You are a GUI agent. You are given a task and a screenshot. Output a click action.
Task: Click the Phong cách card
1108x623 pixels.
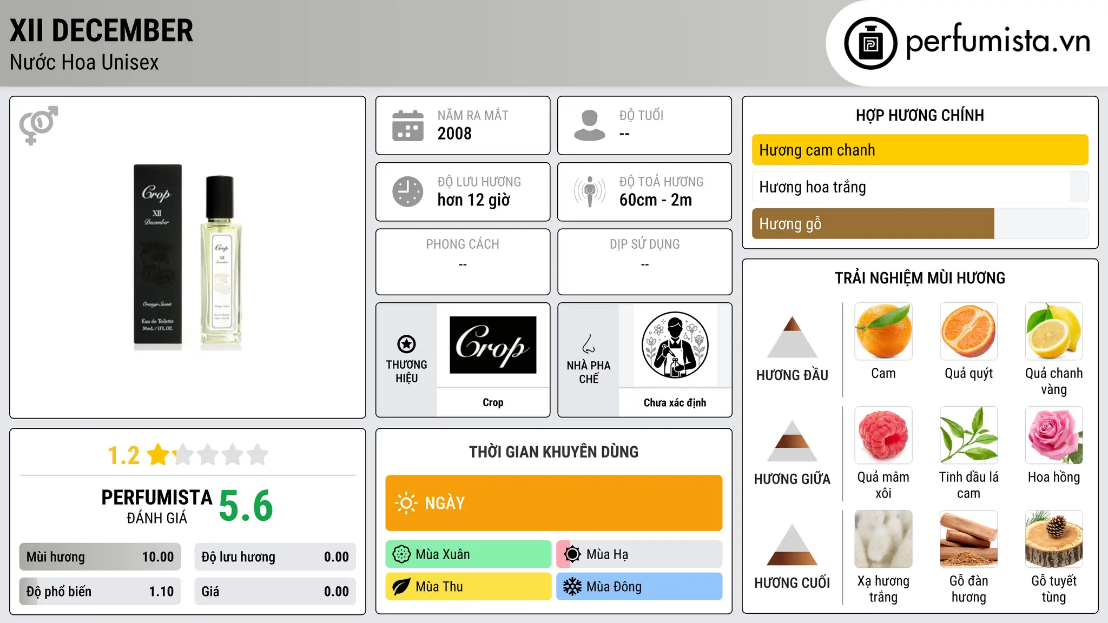pos(463,262)
